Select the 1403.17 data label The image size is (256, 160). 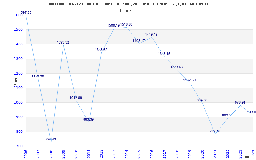point(139,41)
